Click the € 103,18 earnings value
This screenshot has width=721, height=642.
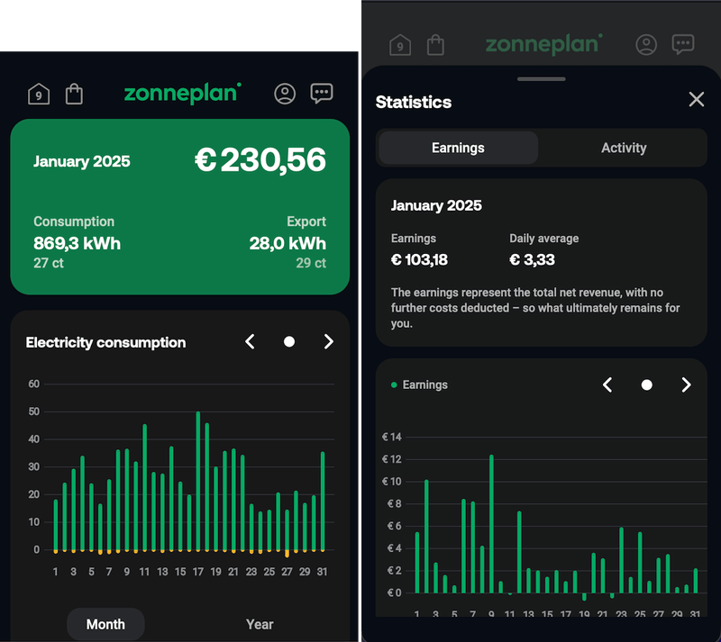coord(419,259)
